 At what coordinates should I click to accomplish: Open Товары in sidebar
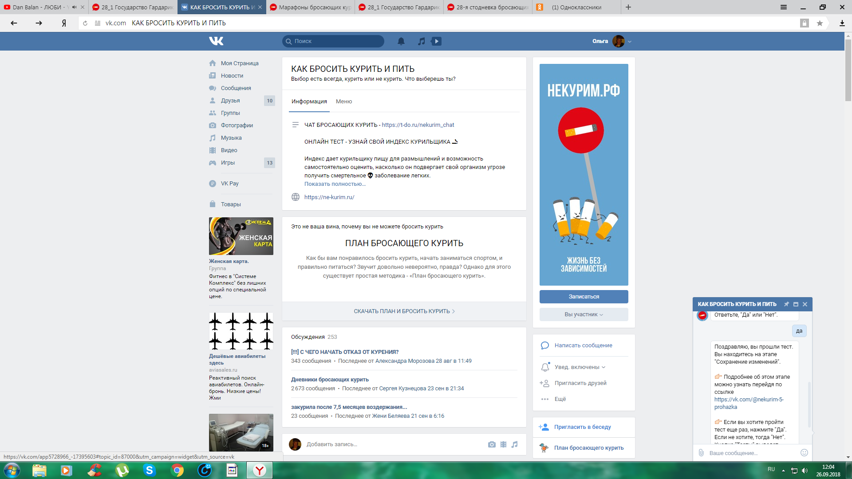coord(231,204)
